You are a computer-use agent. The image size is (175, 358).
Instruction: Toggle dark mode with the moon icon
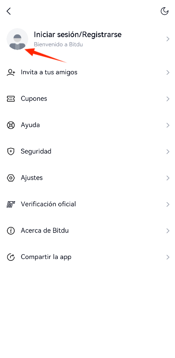(x=164, y=11)
